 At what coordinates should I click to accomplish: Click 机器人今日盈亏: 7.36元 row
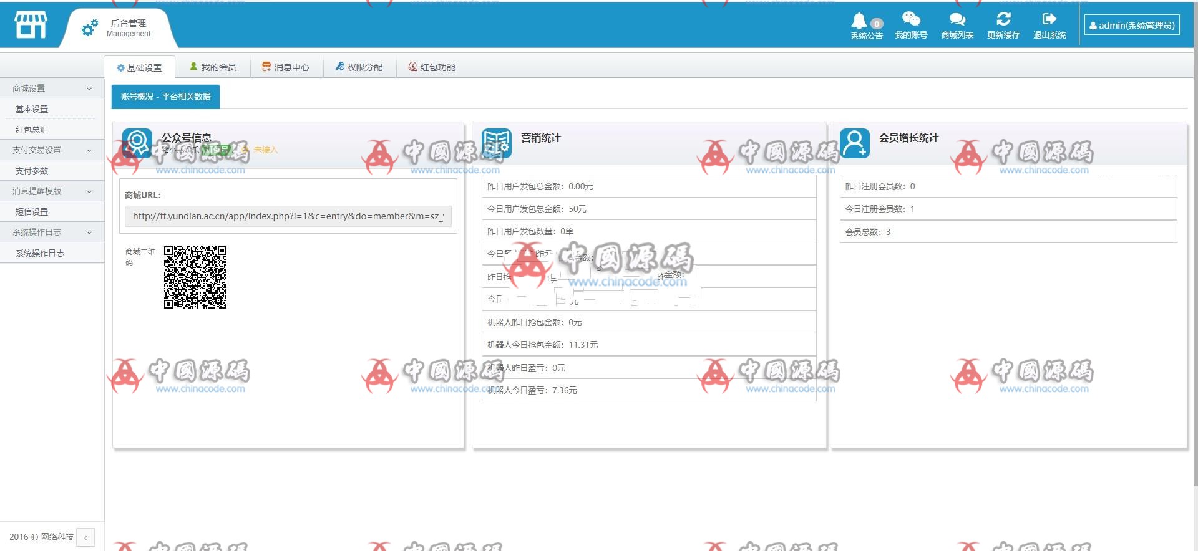[649, 390]
